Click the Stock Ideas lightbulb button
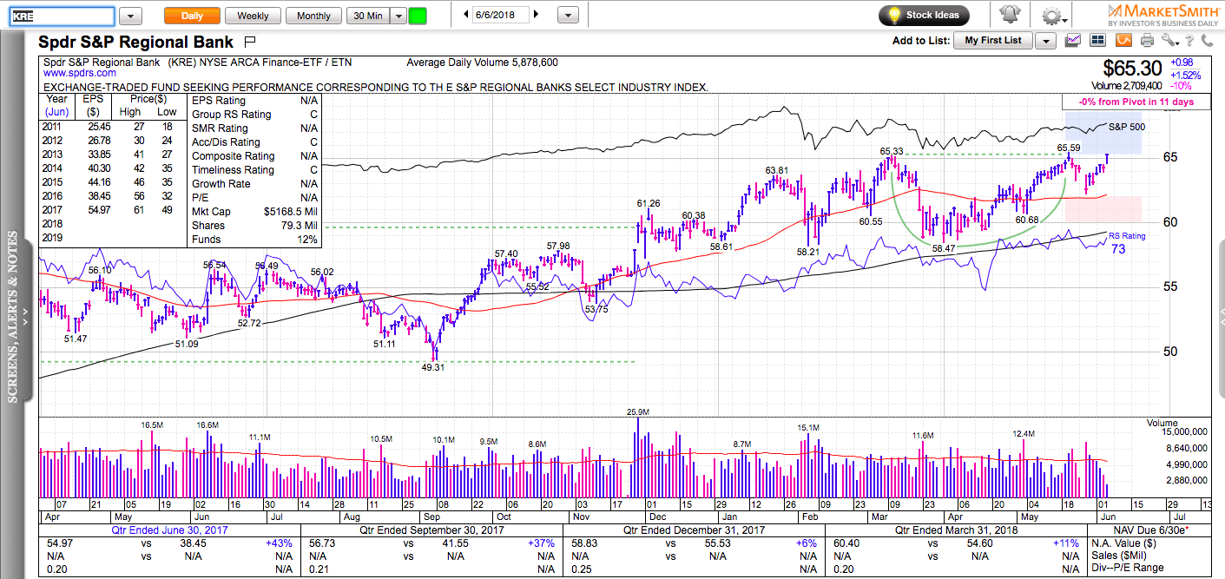 pos(924,15)
